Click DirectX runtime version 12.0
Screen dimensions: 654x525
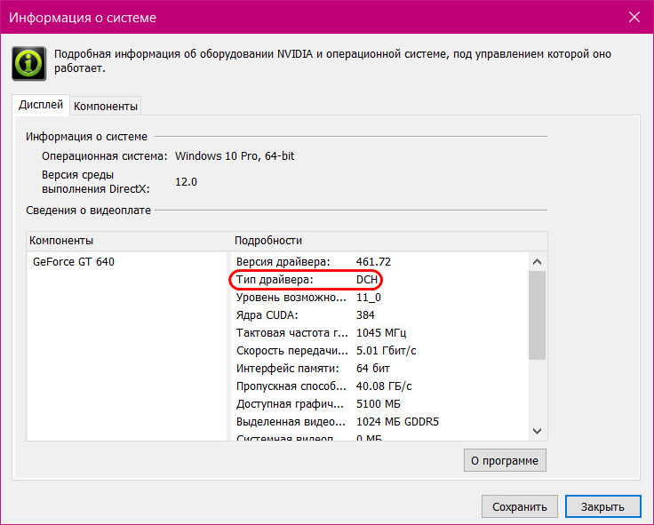[x=186, y=182]
